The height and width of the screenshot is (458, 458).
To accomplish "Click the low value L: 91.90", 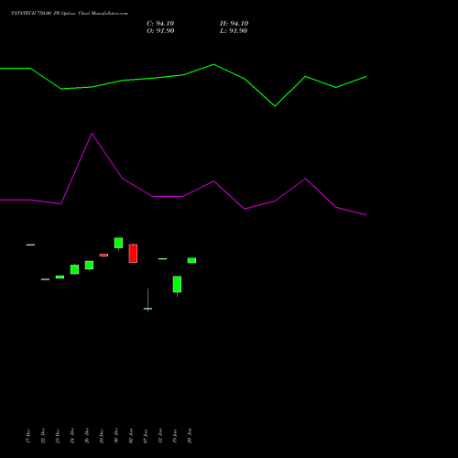I will [234, 31].
